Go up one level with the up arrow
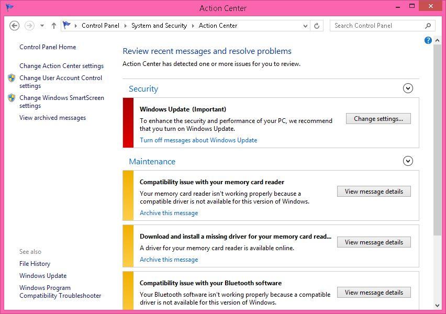The image size is (446, 314). click(54, 26)
